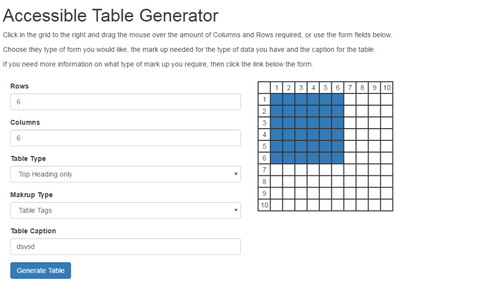Select grid cell at row 1, column 1

tap(276, 99)
